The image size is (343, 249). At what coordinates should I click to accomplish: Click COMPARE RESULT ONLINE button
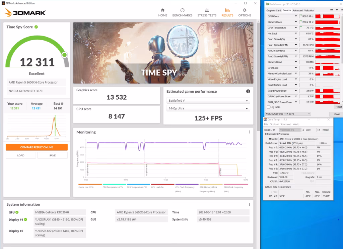tap(37, 147)
